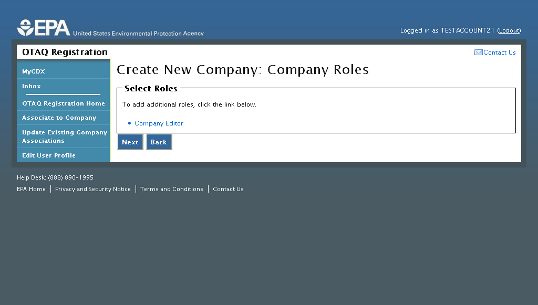Visit the EPA Home footer link
This screenshot has width=538, height=305.
coord(31,189)
